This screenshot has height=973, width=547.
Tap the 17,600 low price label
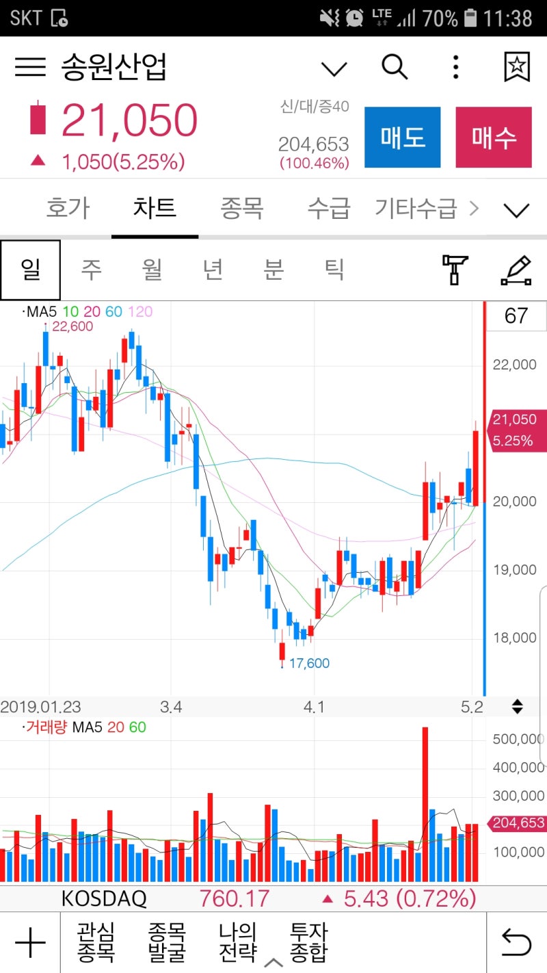309,663
